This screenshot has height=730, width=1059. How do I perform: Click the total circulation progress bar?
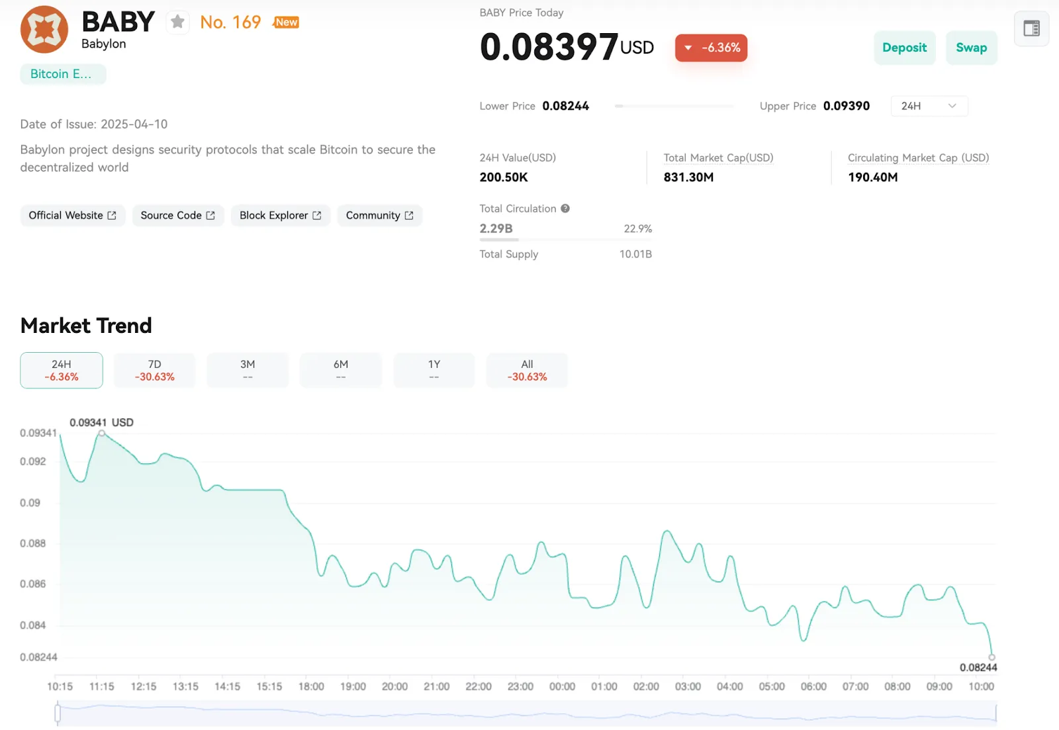(x=566, y=240)
